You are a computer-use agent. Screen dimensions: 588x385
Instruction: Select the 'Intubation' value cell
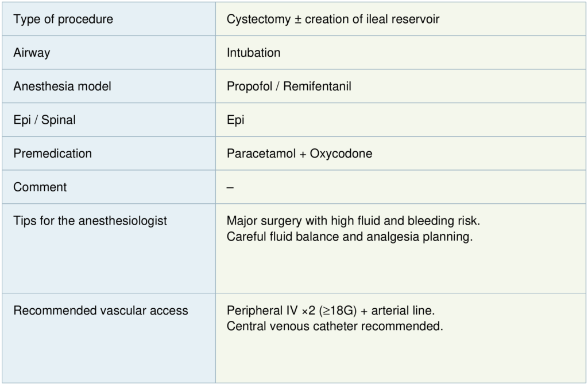coord(253,53)
